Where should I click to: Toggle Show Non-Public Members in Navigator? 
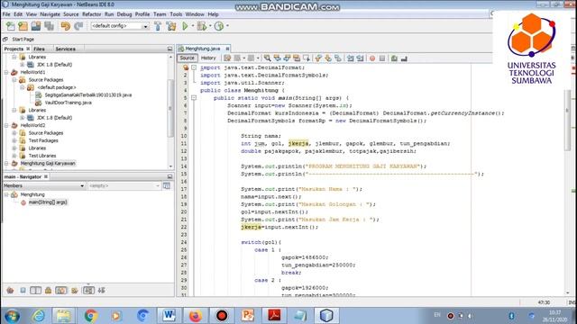[x=48, y=290]
